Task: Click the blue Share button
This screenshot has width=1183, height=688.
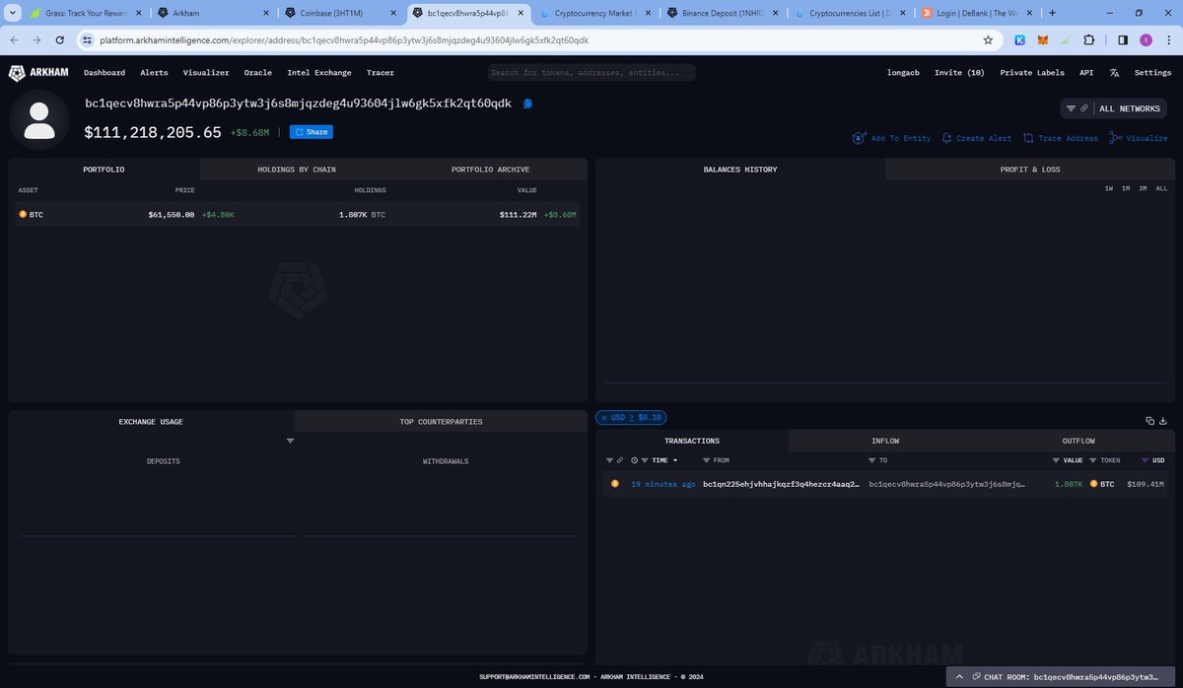Action: tap(312, 132)
